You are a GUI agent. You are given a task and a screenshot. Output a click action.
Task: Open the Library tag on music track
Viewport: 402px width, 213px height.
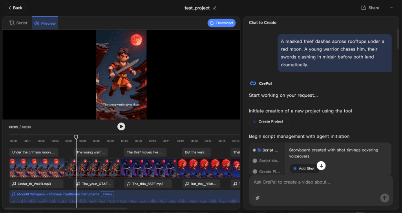coord(107,194)
